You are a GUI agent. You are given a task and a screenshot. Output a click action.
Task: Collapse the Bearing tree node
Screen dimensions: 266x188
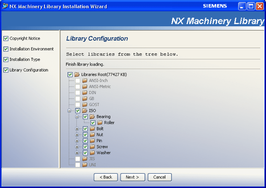pos(77,117)
